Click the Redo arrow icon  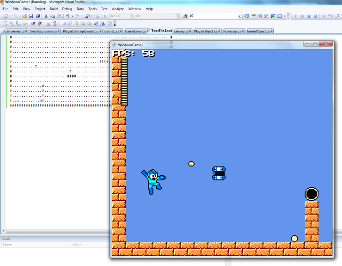click(77, 16)
